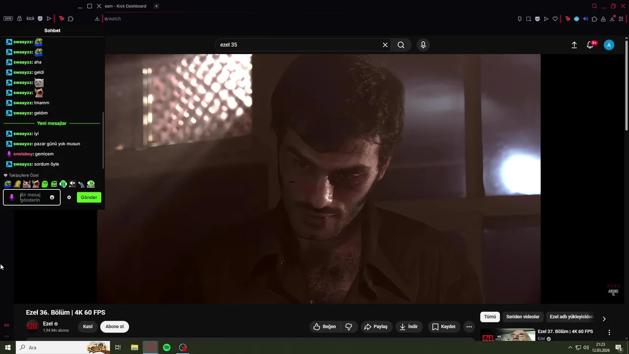Click the heart bookmark icon
This screenshot has height=354, width=629.
555,19
